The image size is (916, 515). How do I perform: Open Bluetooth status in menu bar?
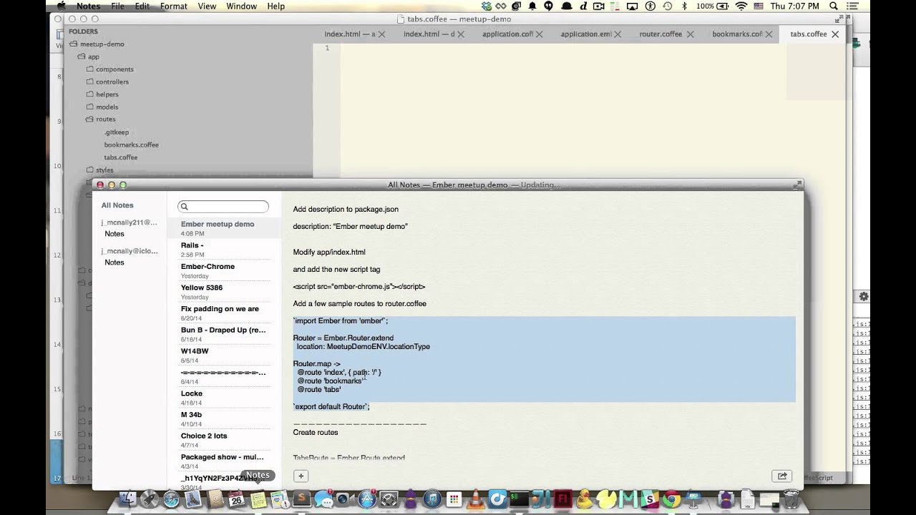684,6
